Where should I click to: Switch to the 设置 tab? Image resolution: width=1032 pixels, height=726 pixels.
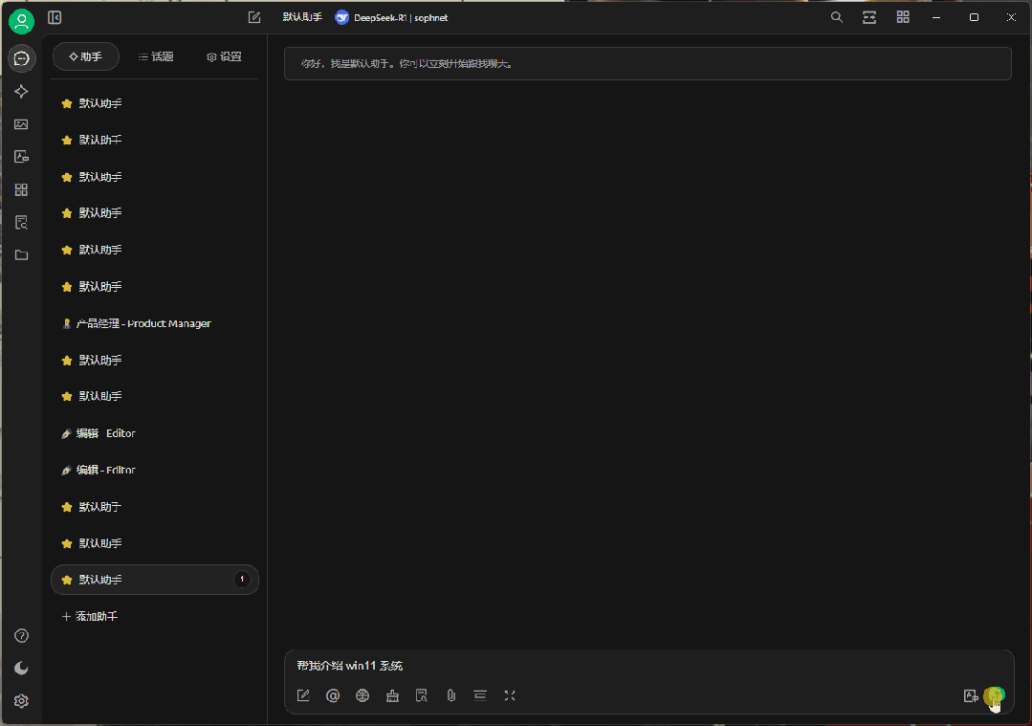225,56
